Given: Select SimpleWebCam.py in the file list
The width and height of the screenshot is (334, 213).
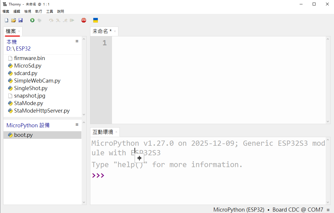Looking at the screenshot, I should tap(37, 81).
